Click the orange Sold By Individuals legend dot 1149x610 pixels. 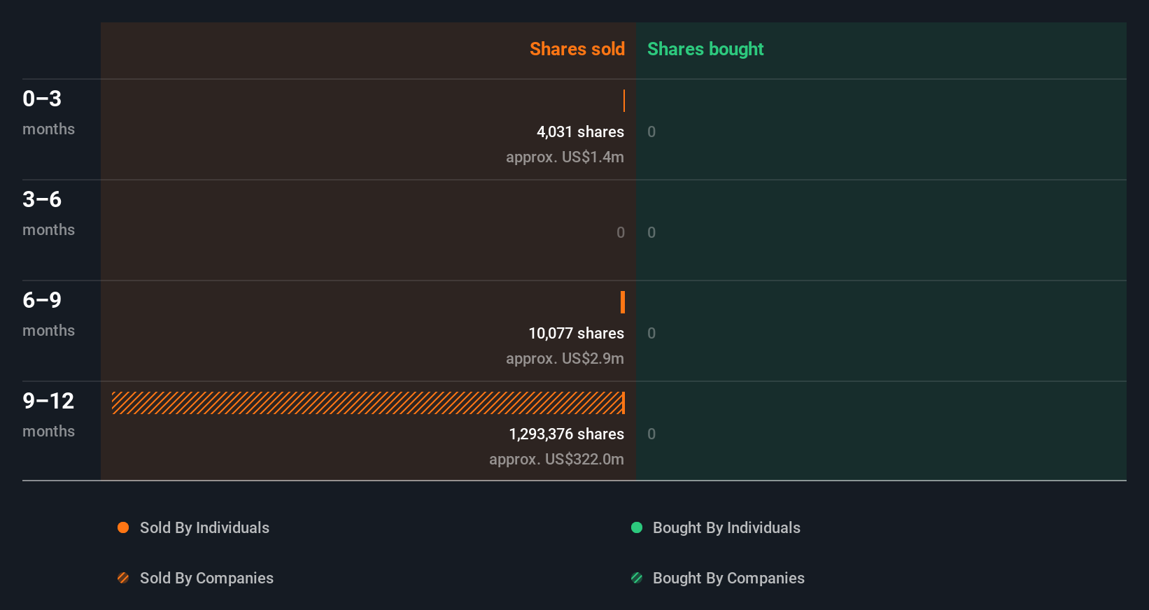click(123, 527)
